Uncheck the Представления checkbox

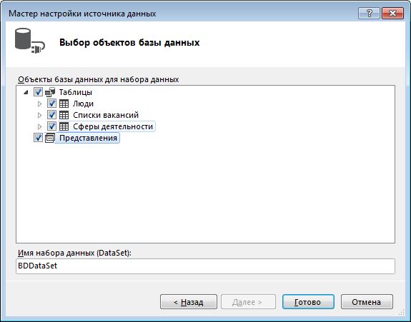pos(38,137)
